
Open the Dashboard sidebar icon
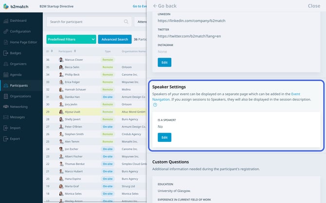(x=5, y=20)
